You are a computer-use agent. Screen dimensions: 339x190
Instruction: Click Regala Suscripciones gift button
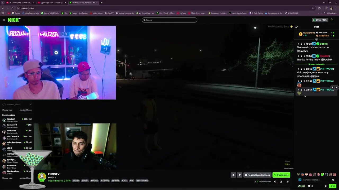[x=257, y=175]
